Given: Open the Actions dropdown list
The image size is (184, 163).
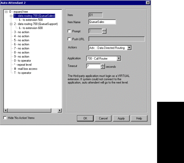Looking at the screenshot, I should coord(129,48).
